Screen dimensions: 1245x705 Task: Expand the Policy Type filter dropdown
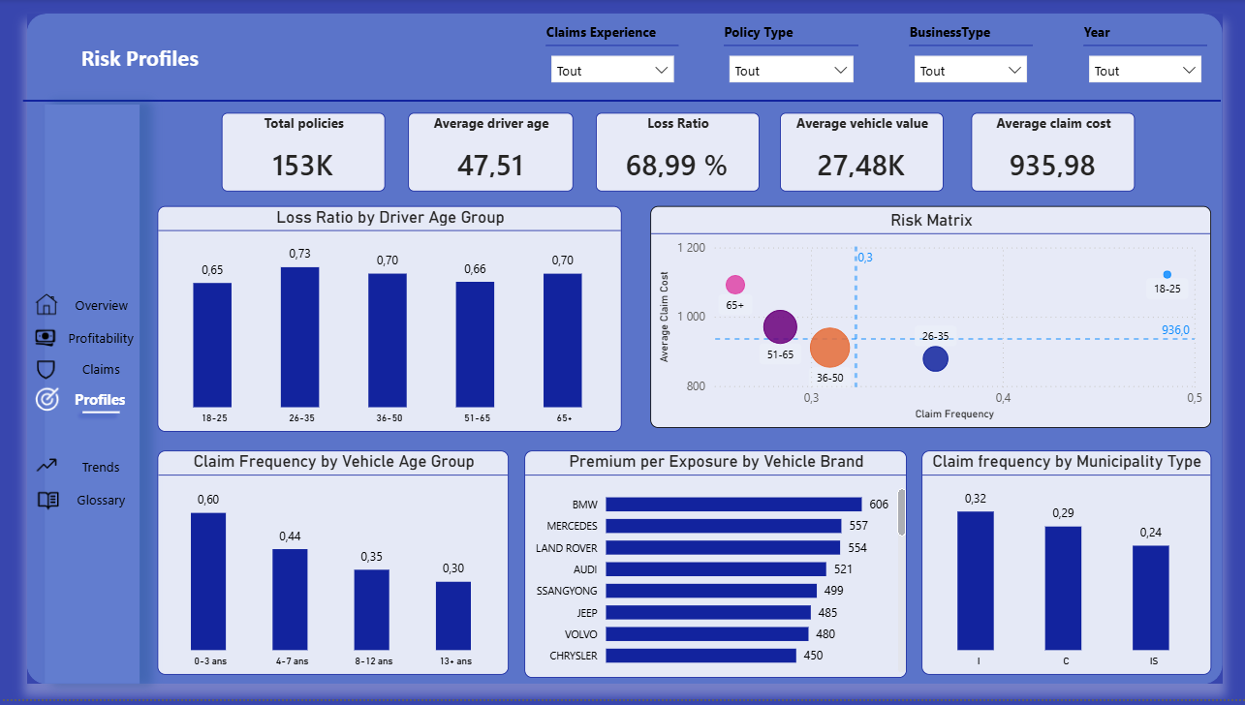click(791, 71)
